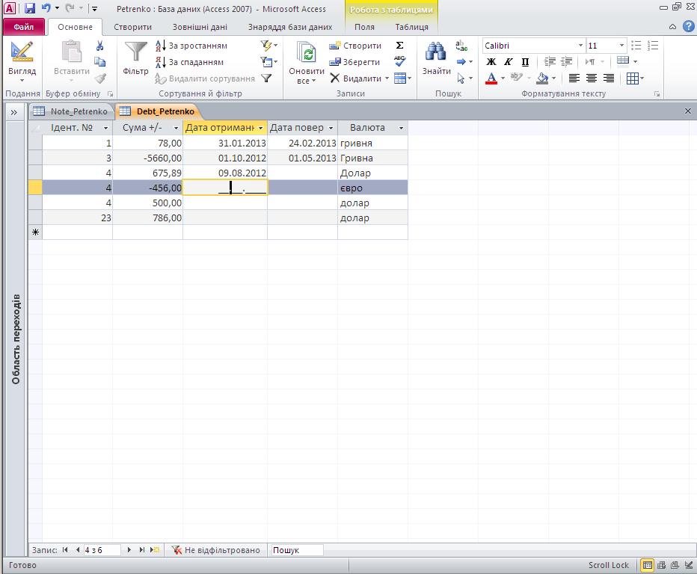The image size is (697, 574).
Task: Click the Не відфільтровано filter button
Action: click(x=215, y=550)
